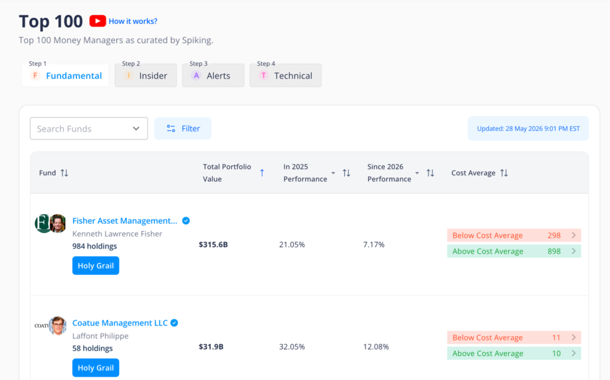Open Coatue Below Cost Average 11 row
This screenshot has height=380, width=610.
514,337
